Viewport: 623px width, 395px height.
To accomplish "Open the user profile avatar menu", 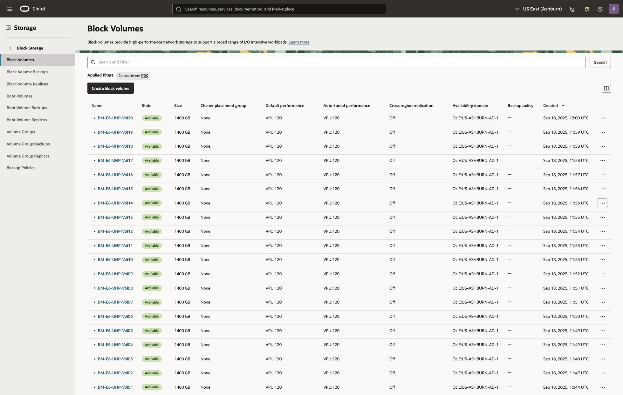I will pos(613,9).
